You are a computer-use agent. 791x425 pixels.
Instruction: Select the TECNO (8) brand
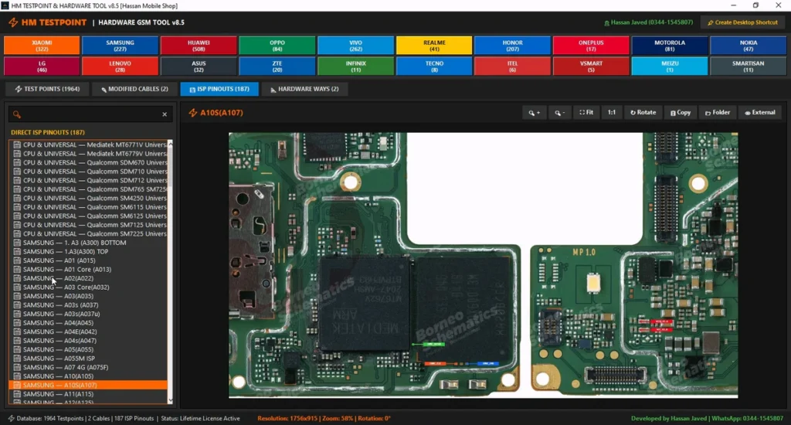434,66
